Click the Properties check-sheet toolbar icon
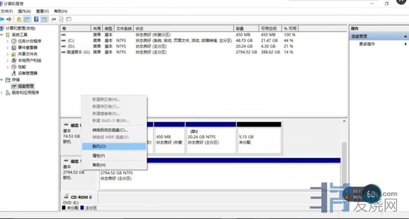This screenshot has width=409, height=219. click(x=61, y=19)
